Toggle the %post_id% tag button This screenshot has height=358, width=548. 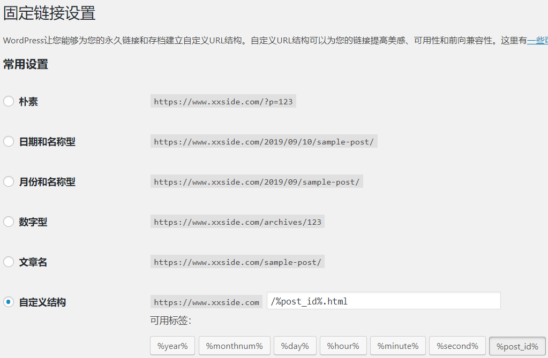517,346
